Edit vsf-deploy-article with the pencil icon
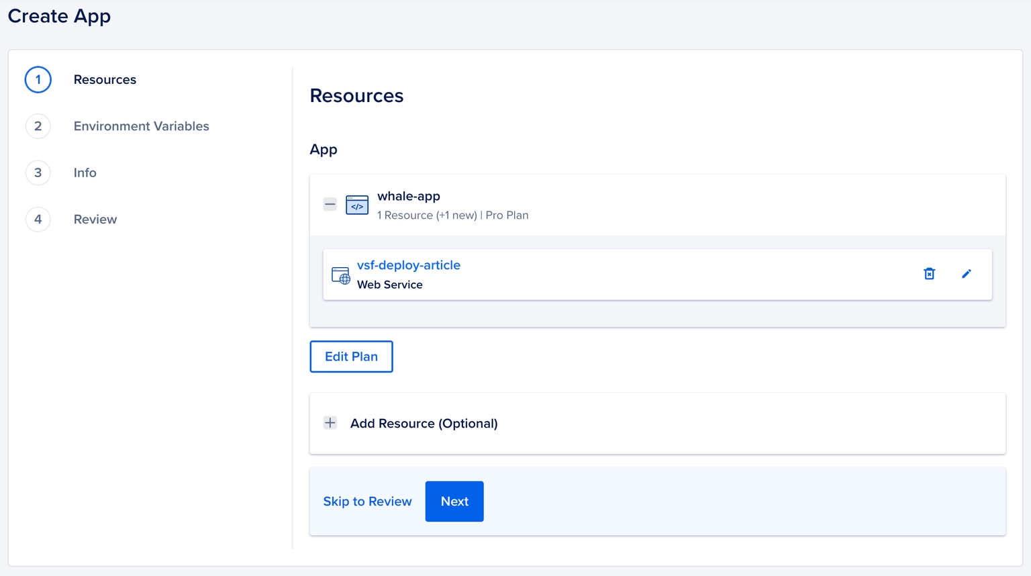 click(967, 273)
